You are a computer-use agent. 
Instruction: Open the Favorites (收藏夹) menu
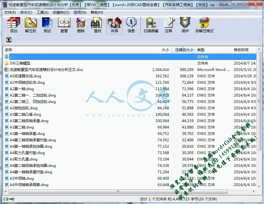(61, 12)
